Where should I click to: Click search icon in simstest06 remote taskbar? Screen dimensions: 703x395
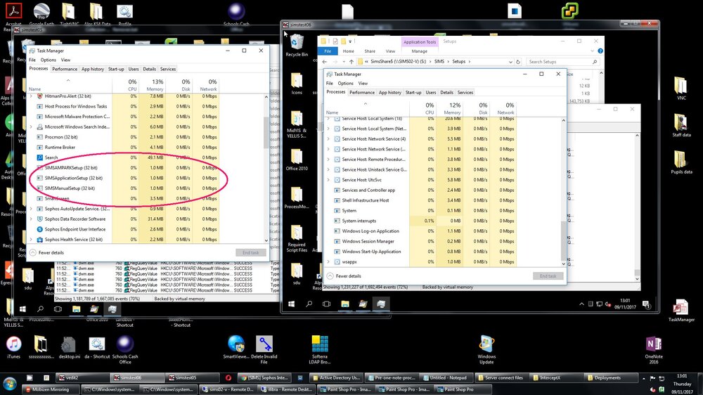pos(309,304)
